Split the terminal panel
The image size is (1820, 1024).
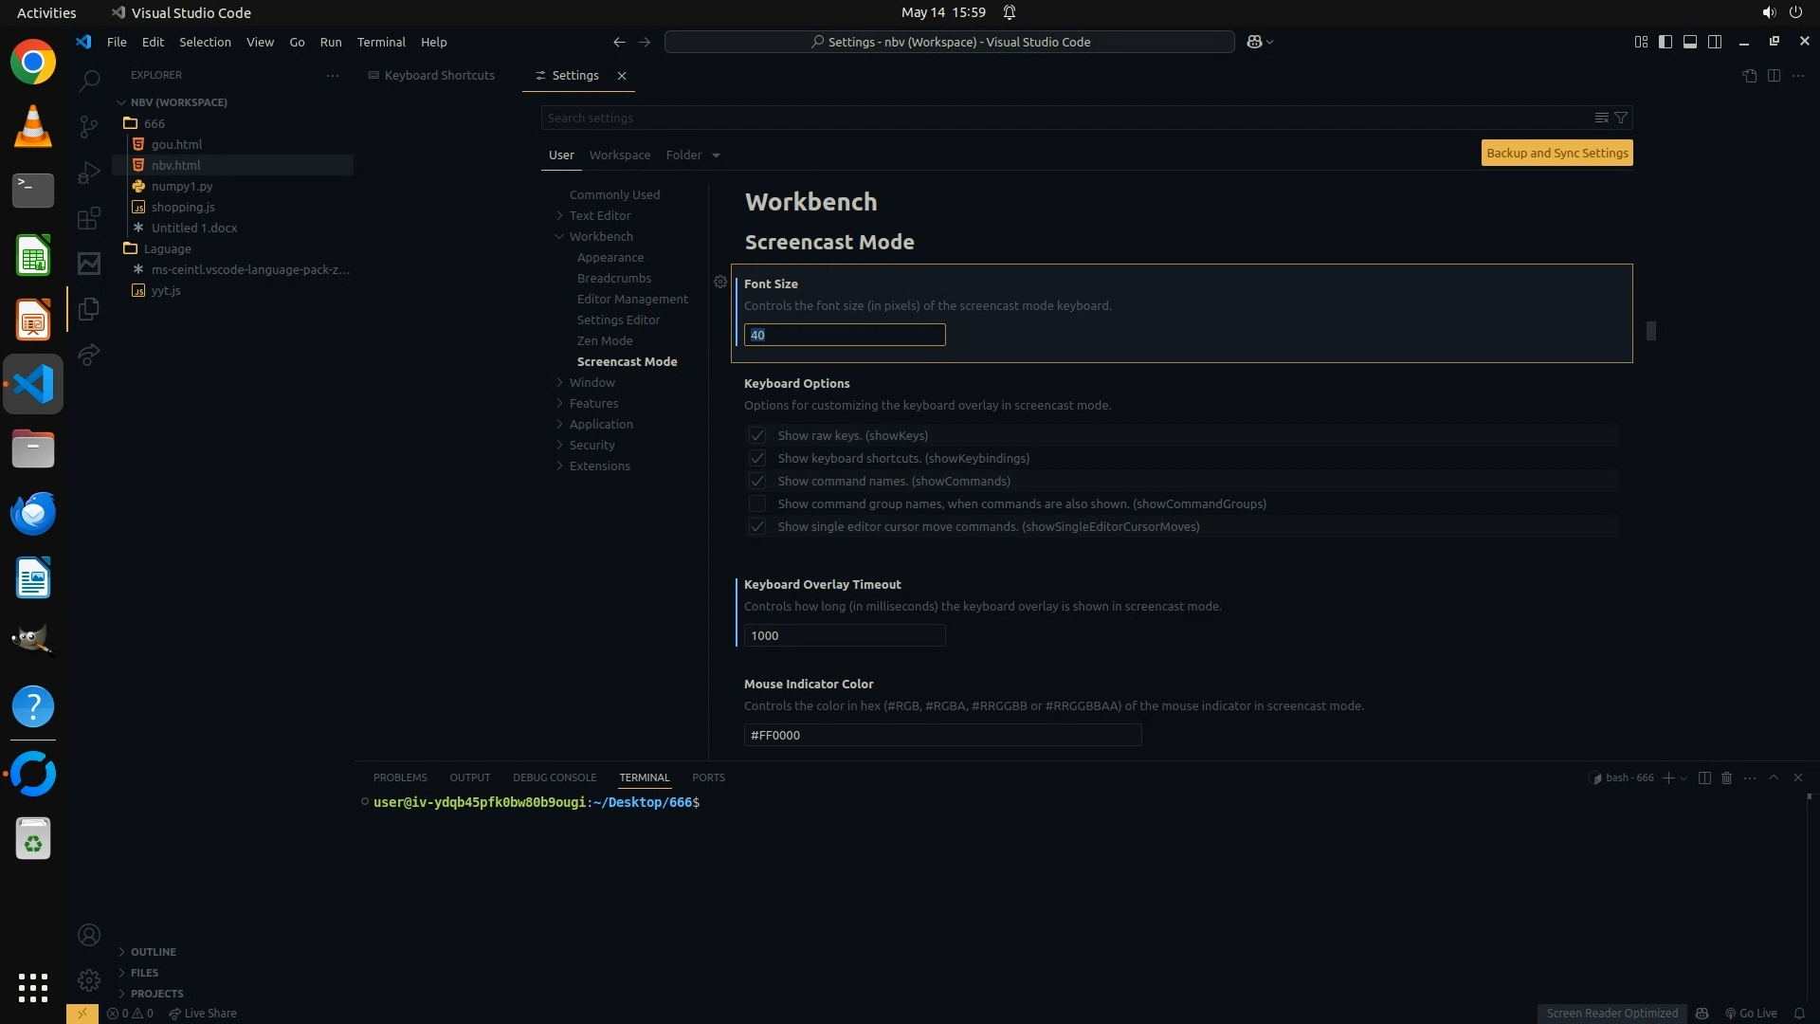[1703, 777]
